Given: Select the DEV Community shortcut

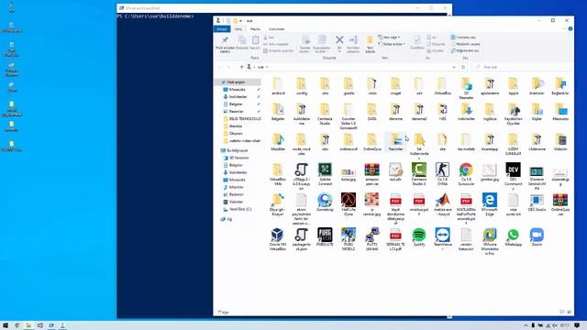Looking at the screenshot, I should (513, 176).
